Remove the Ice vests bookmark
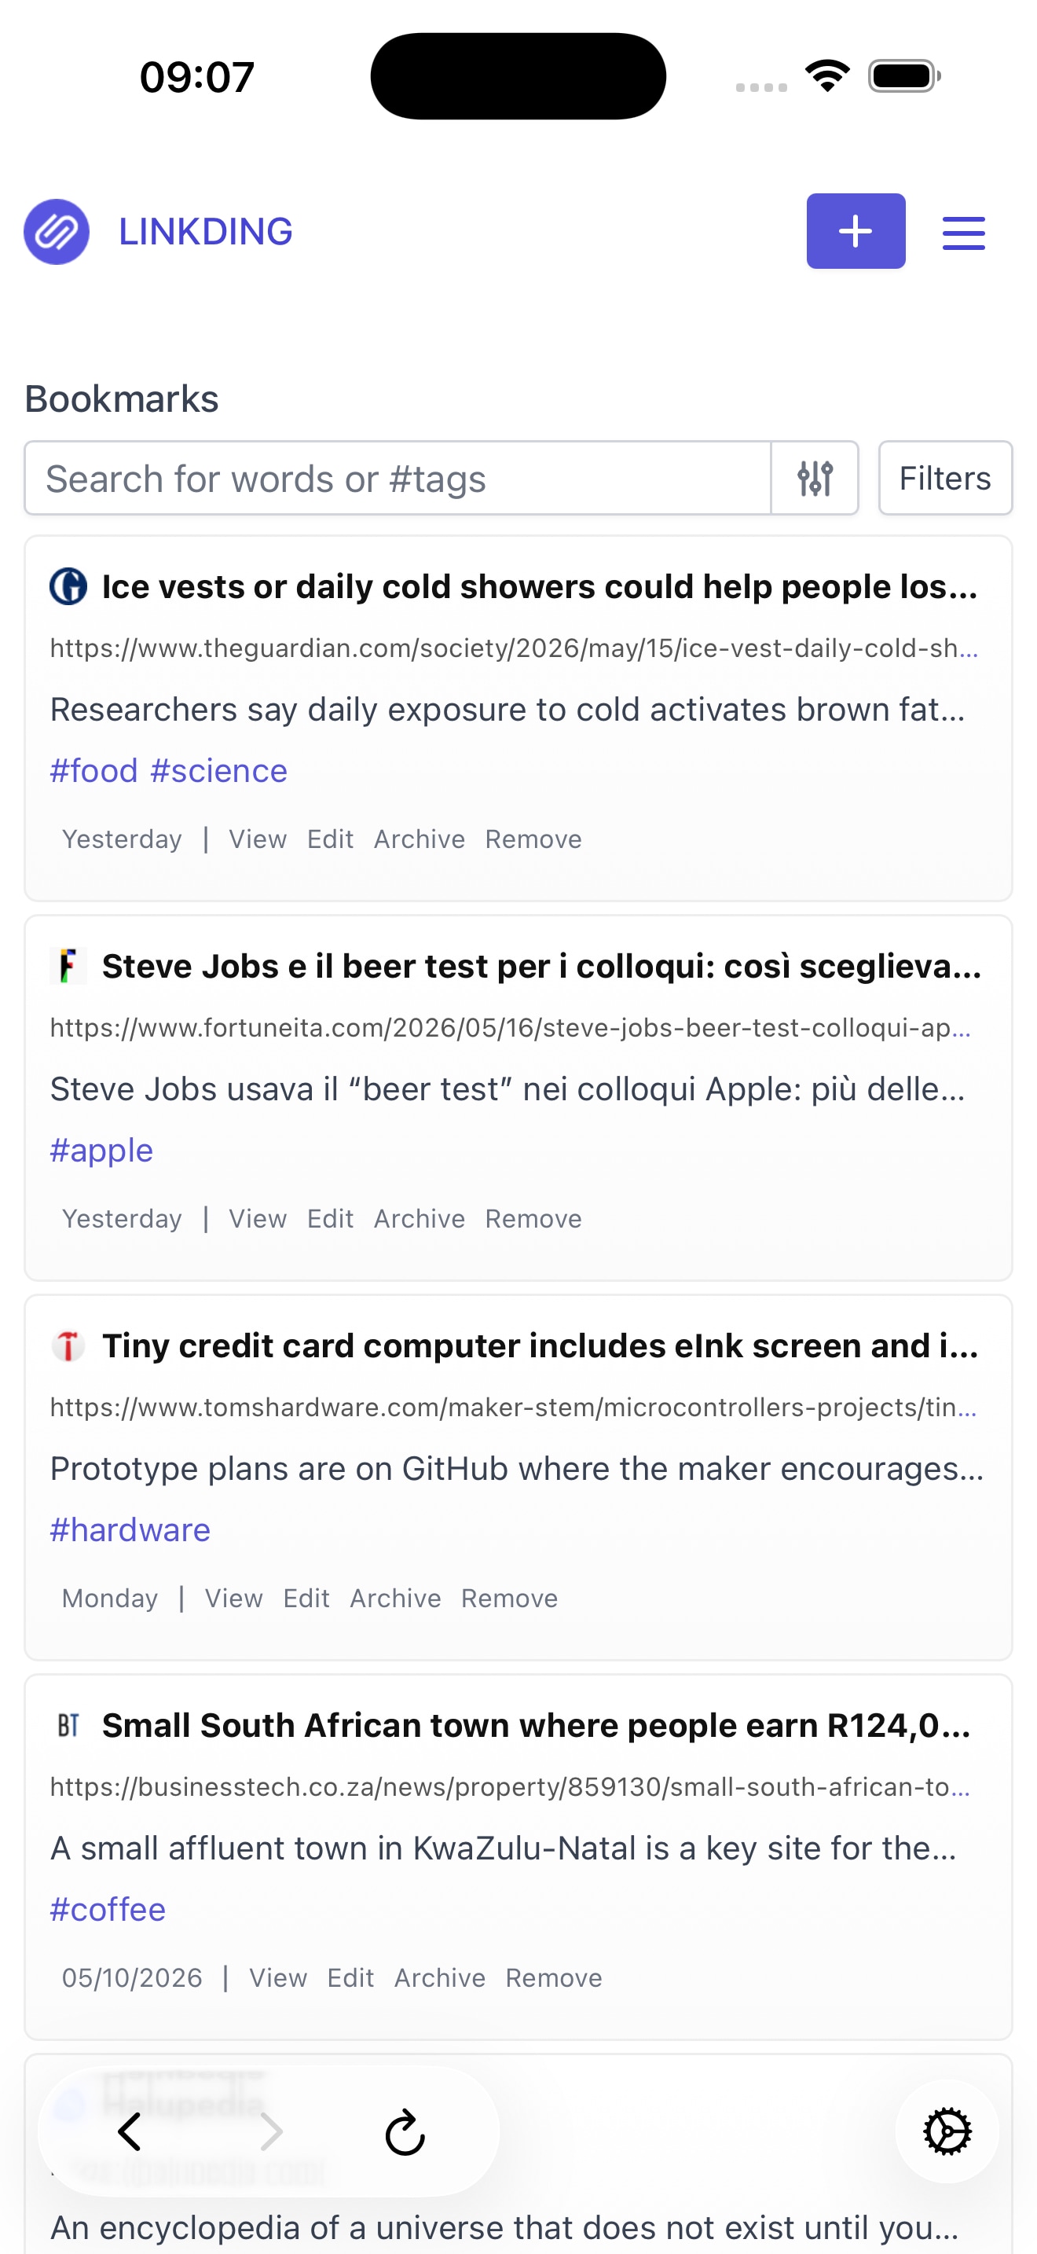This screenshot has width=1037, height=2254. pos(533,839)
